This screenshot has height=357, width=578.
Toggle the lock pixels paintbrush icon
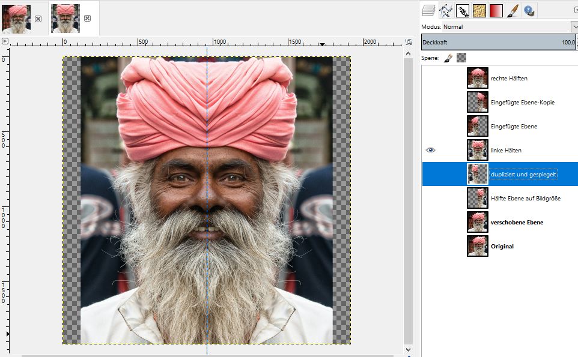pos(448,58)
